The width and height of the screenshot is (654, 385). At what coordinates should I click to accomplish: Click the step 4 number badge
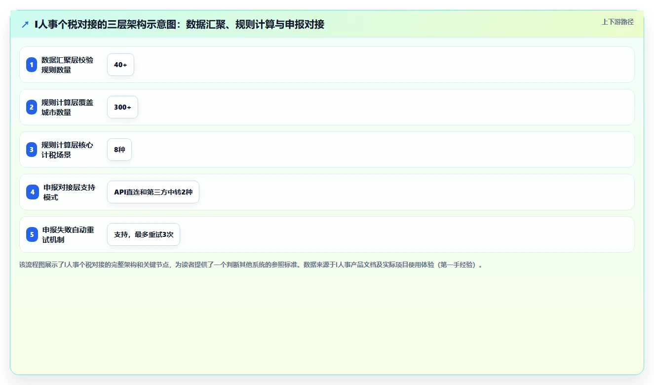pyautogui.click(x=33, y=192)
